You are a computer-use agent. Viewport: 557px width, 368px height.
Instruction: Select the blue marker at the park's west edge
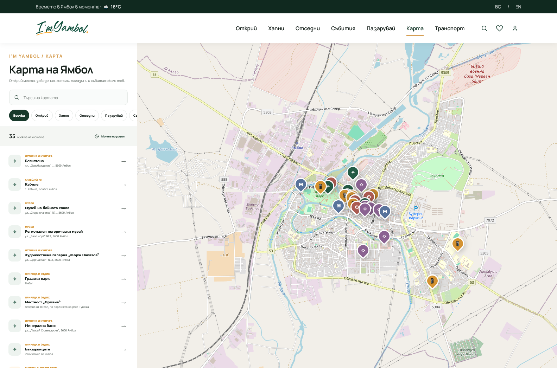click(x=301, y=185)
